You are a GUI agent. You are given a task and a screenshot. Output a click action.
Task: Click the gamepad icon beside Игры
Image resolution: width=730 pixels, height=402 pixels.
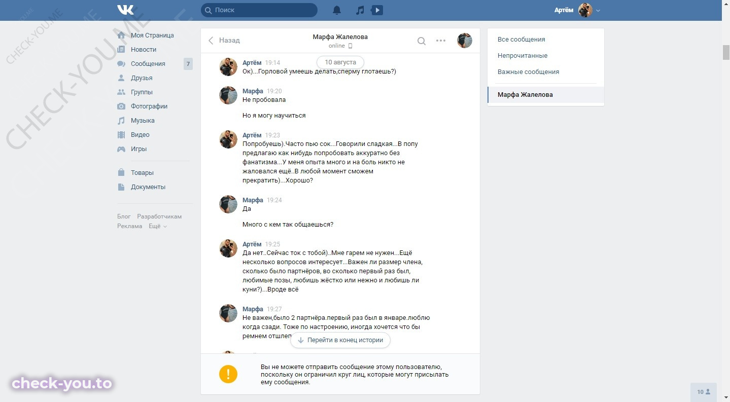tap(121, 149)
